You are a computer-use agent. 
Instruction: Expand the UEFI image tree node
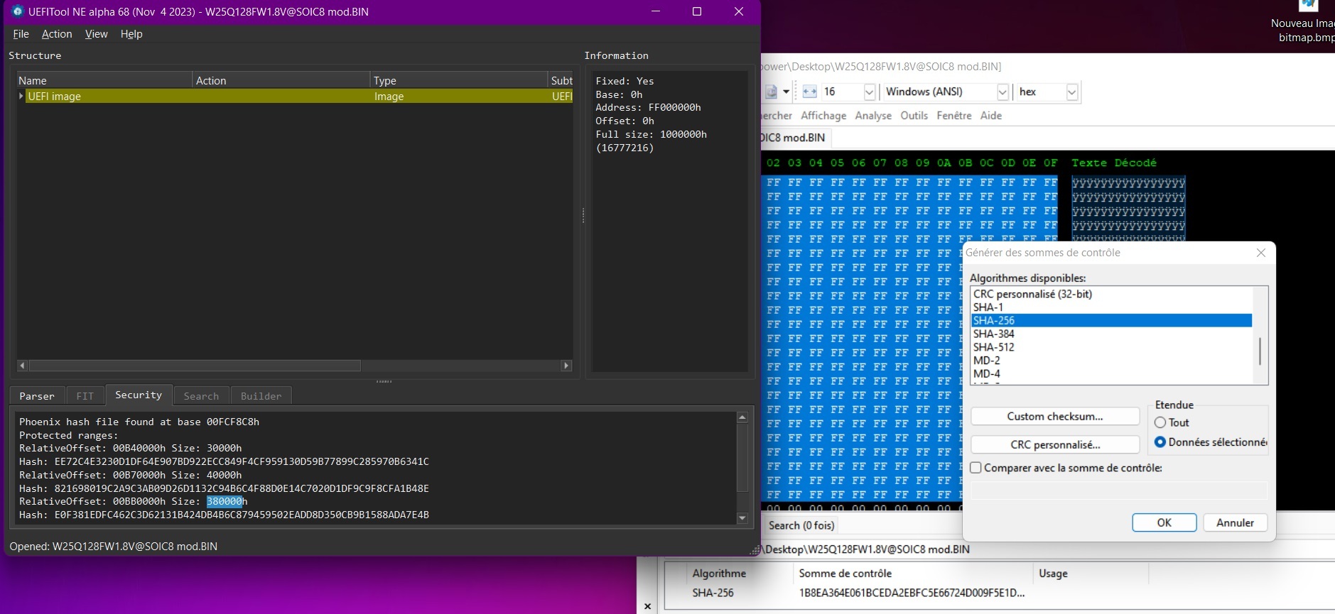(x=21, y=96)
